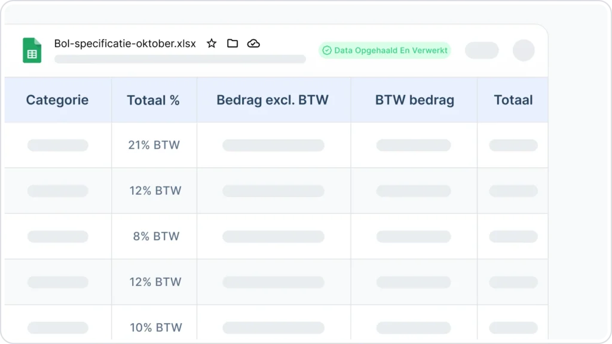Select the BTW bedrag column header
The width and height of the screenshot is (612, 344).
click(x=414, y=100)
